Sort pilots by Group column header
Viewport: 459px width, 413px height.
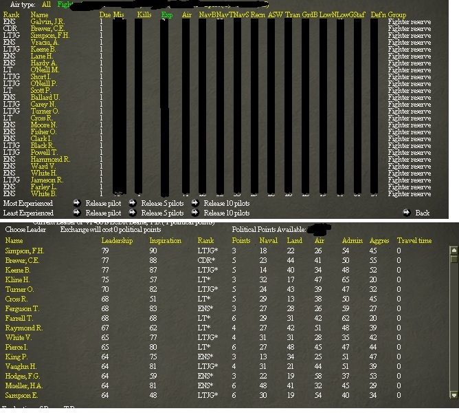click(397, 14)
